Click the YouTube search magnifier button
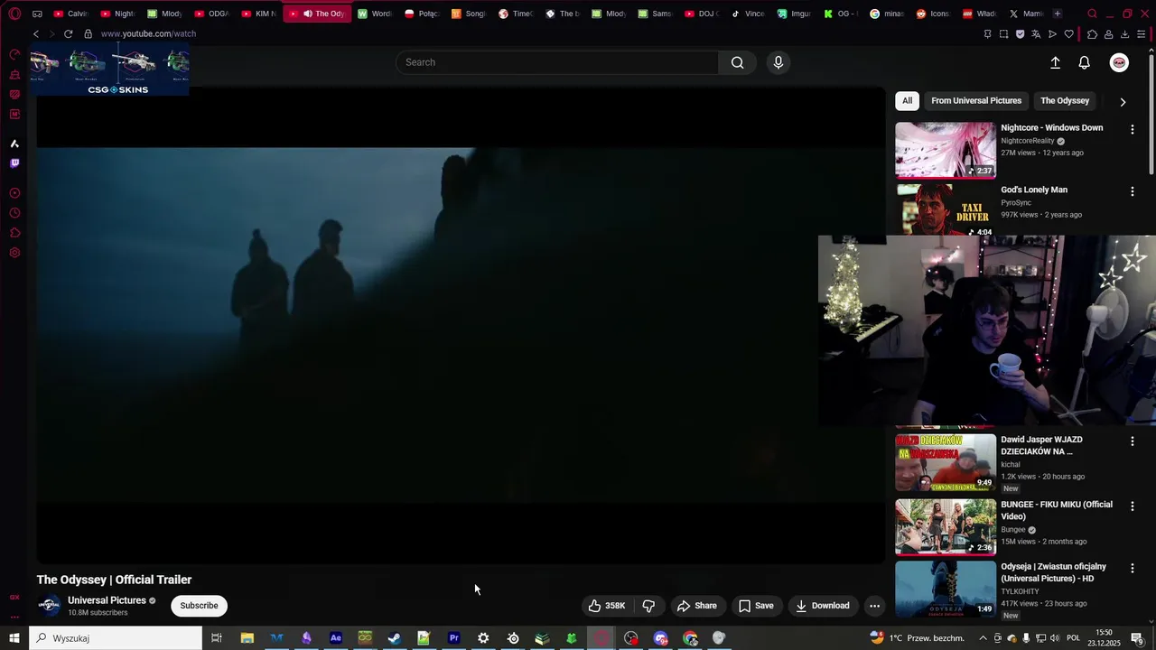1156x650 pixels. click(738, 62)
